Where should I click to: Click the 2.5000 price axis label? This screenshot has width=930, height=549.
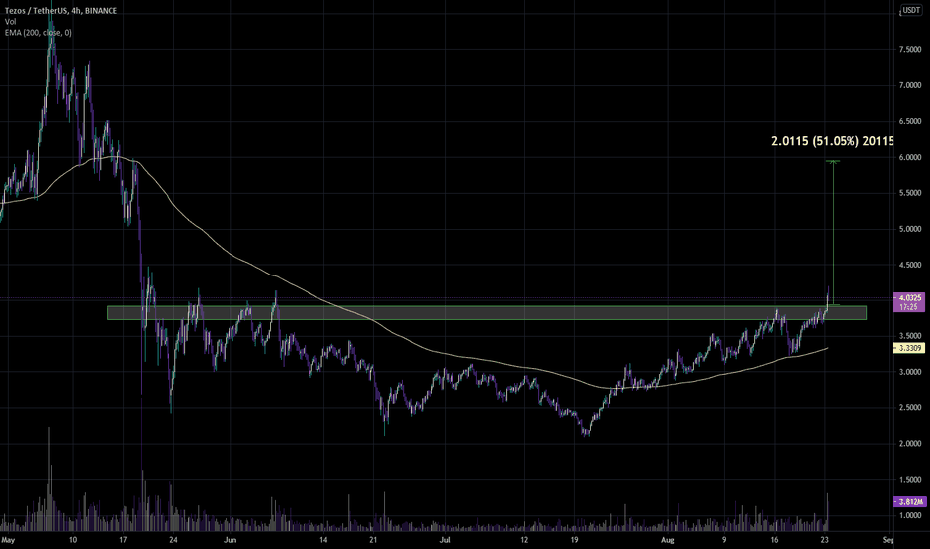coord(910,407)
